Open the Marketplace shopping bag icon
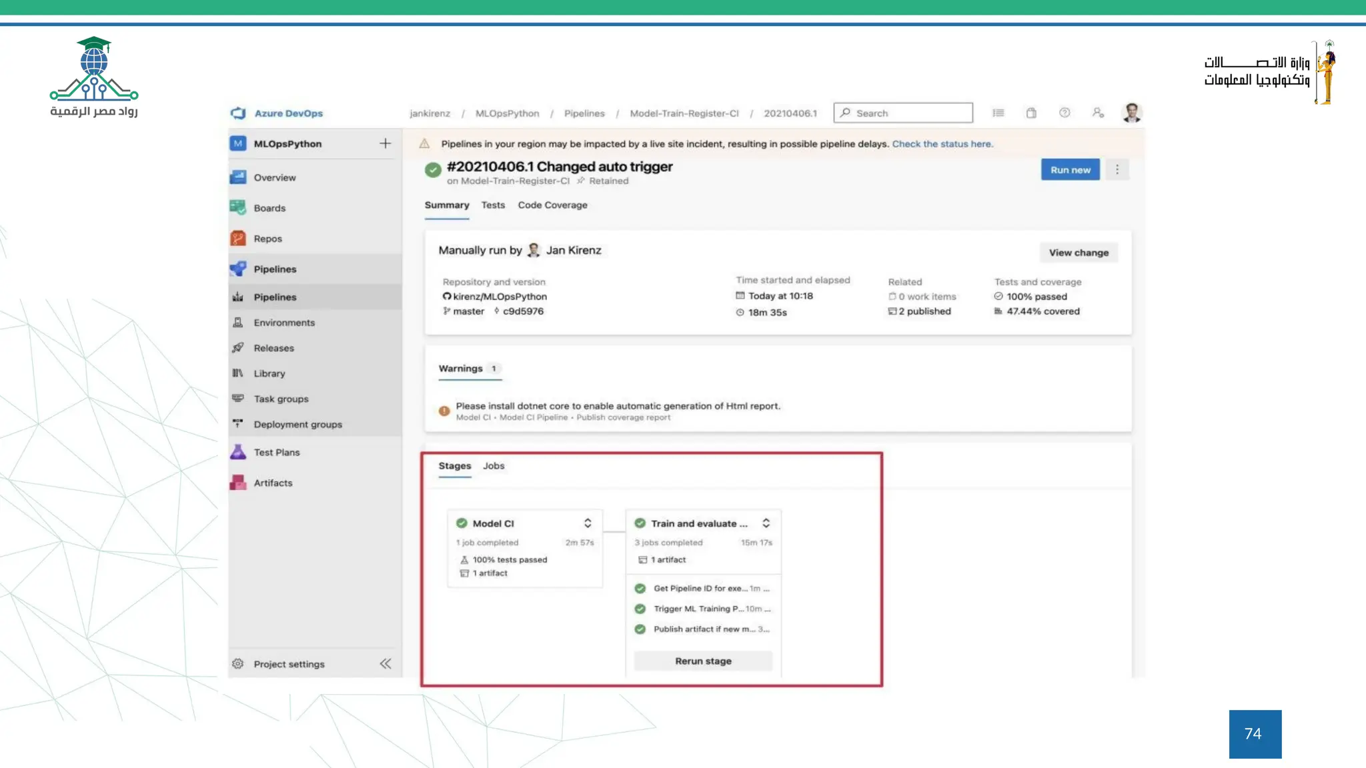 pyautogui.click(x=1031, y=113)
